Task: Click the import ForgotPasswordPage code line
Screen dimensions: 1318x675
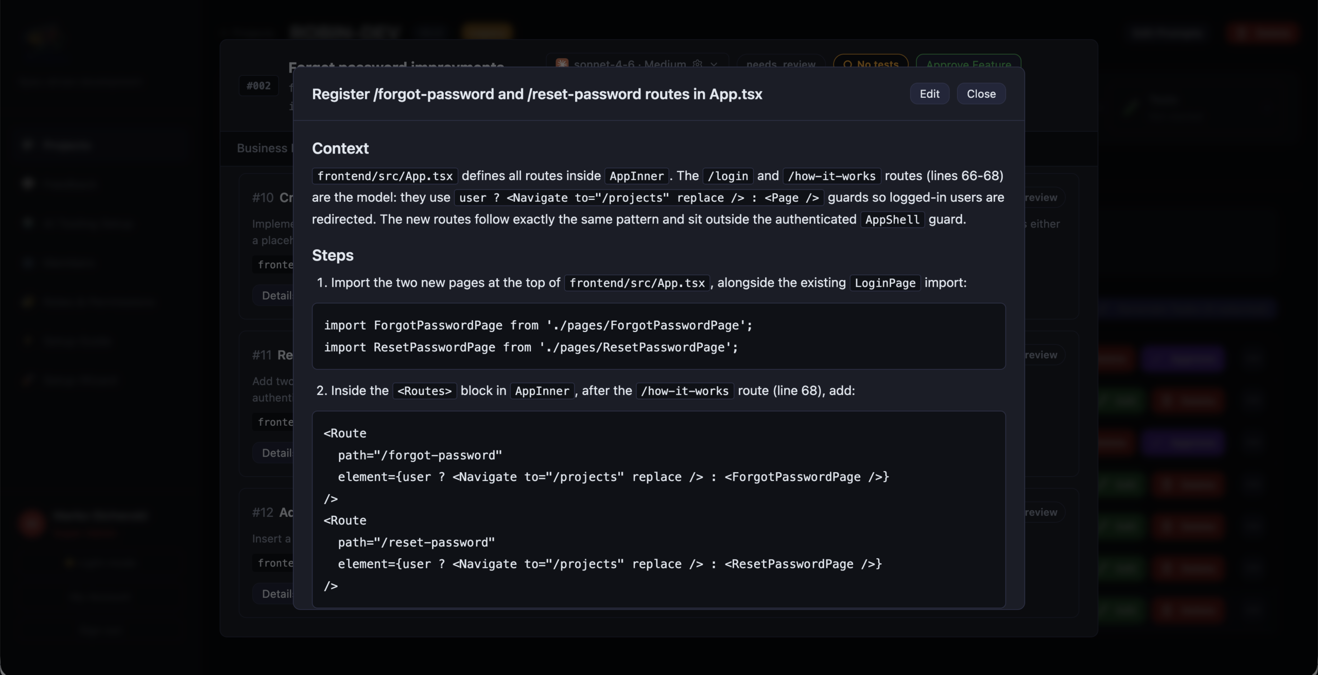Action: point(538,325)
